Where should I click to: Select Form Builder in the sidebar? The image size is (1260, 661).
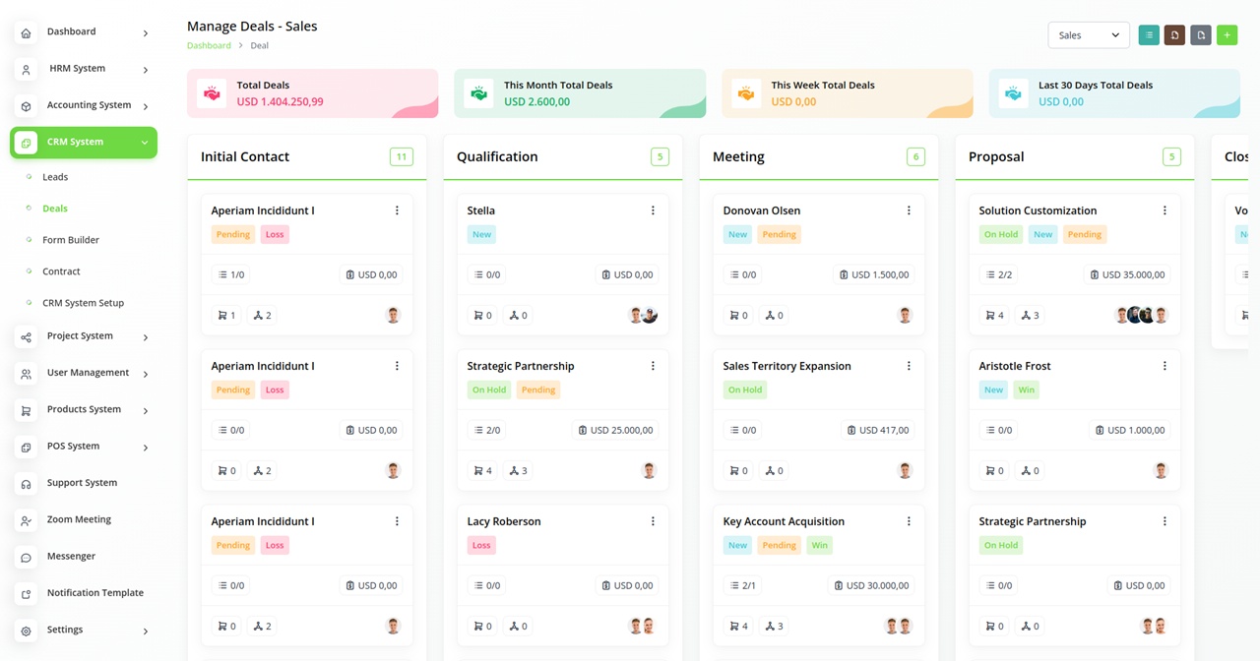point(71,240)
